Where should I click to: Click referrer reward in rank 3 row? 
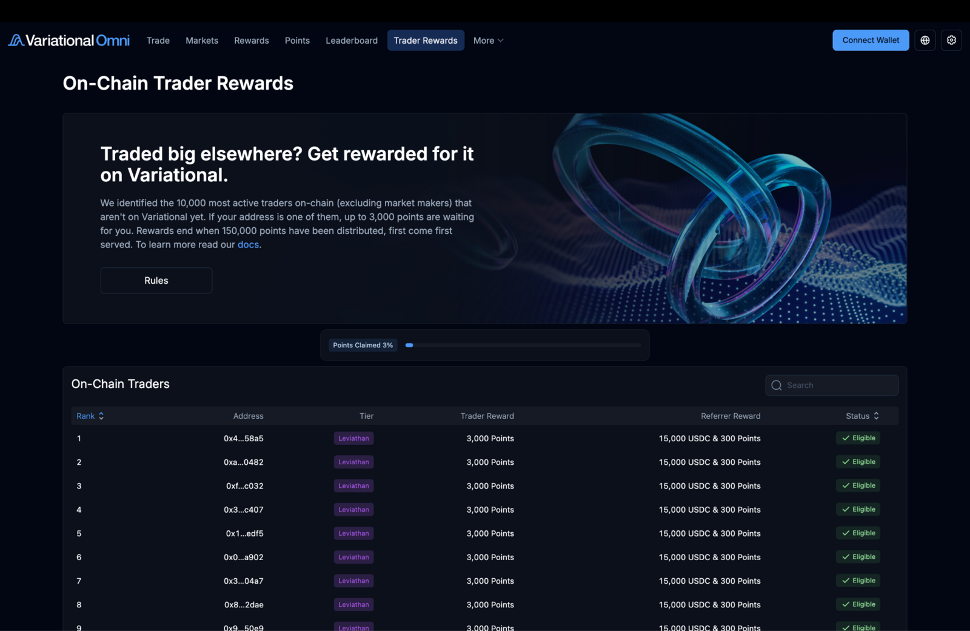click(710, 486)
